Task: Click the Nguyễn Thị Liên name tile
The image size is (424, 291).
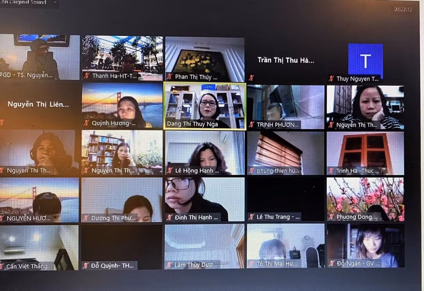Action: pyautogui.click(x=38, y=105)
